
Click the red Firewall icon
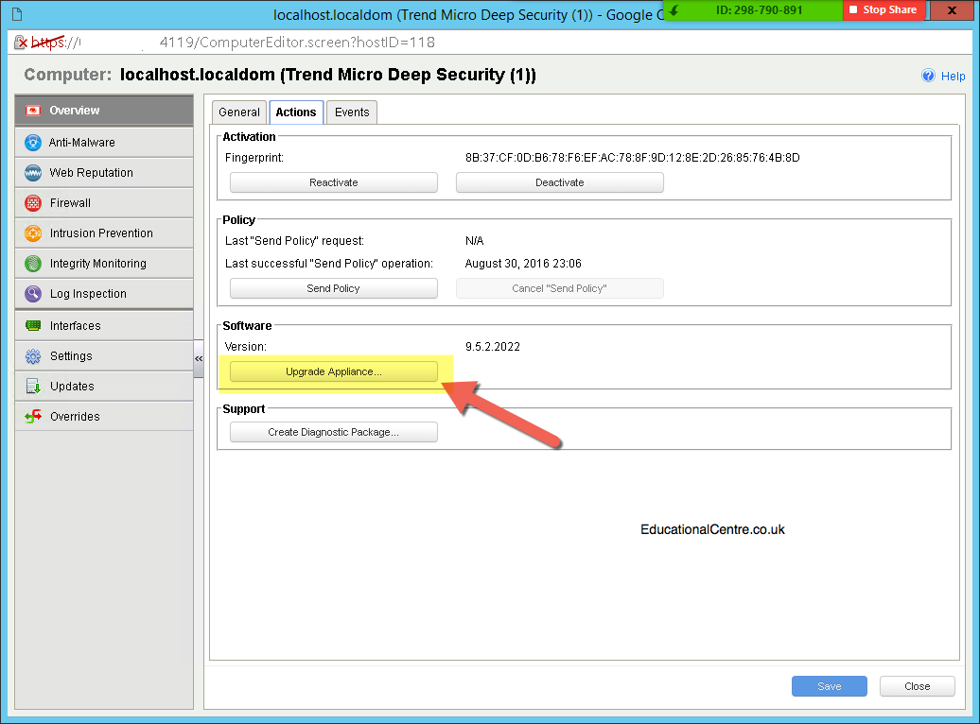33,203
